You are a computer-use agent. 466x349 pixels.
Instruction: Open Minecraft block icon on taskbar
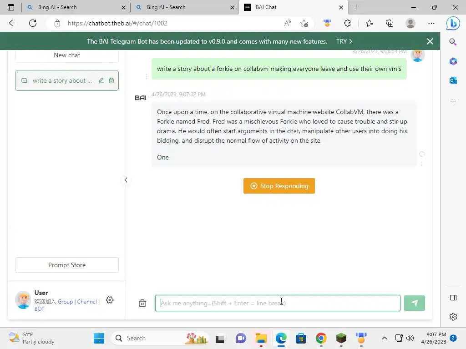341,338
